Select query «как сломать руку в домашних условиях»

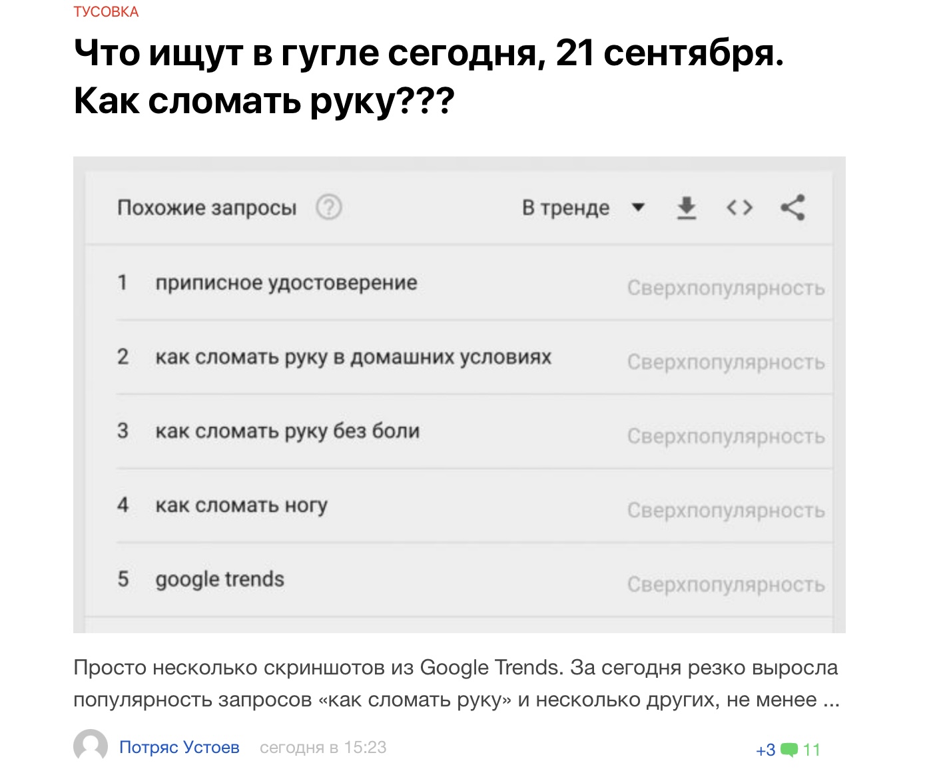(353, 358)
